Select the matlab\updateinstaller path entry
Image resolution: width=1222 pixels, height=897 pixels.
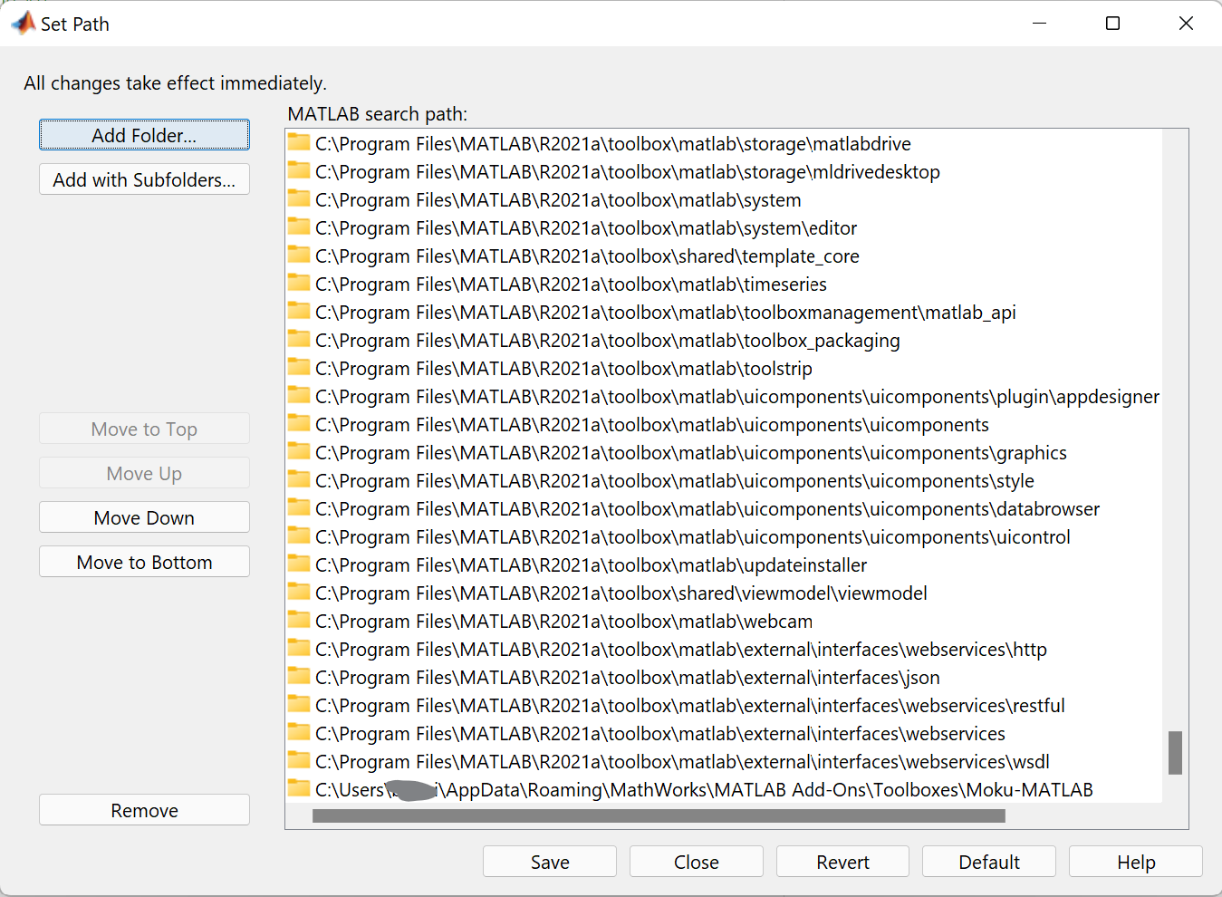pos(592,565)
